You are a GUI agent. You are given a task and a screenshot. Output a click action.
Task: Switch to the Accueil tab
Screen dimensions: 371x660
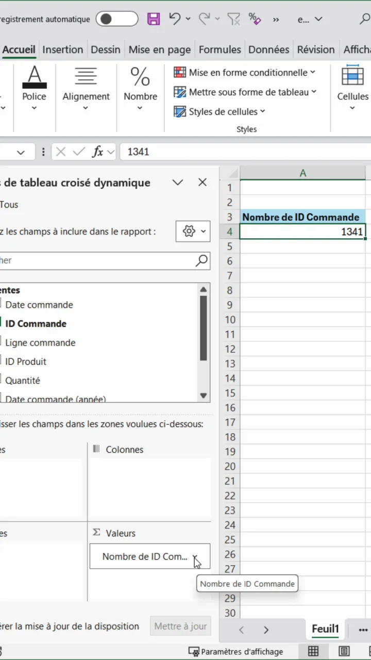click(x=19, y=49)
